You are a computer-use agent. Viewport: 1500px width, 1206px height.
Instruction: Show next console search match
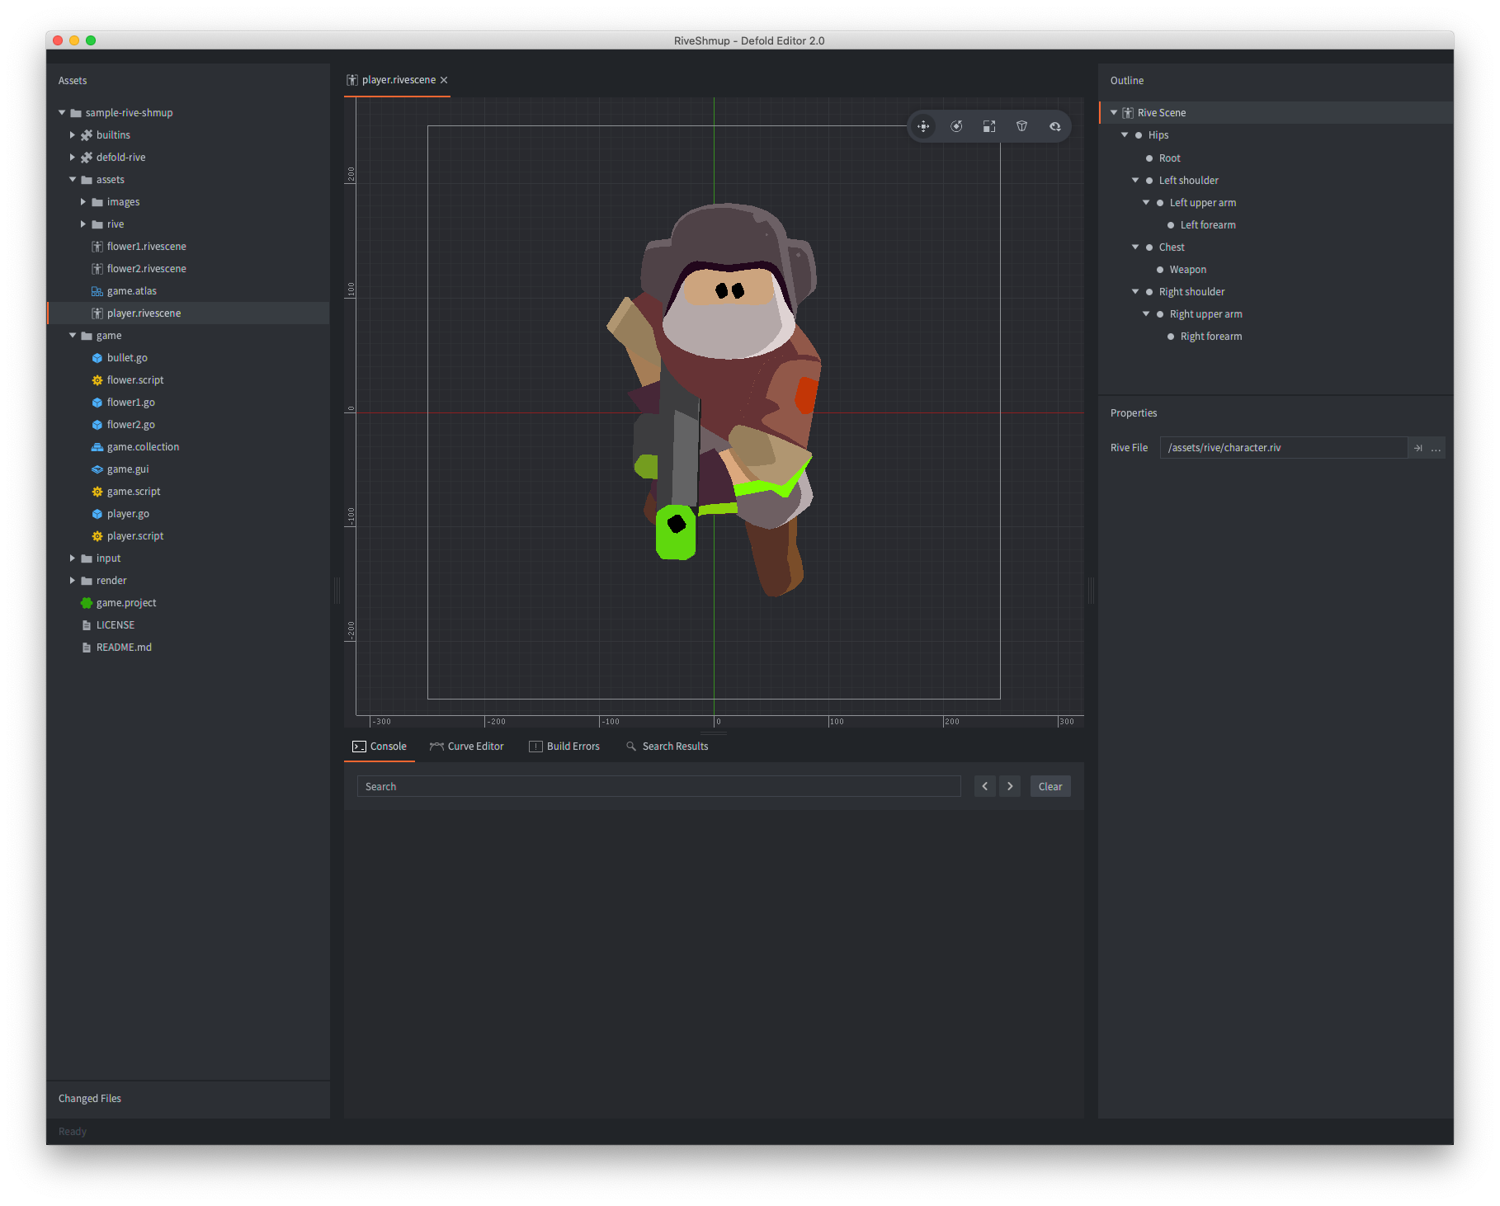(x=1010, y=786)
